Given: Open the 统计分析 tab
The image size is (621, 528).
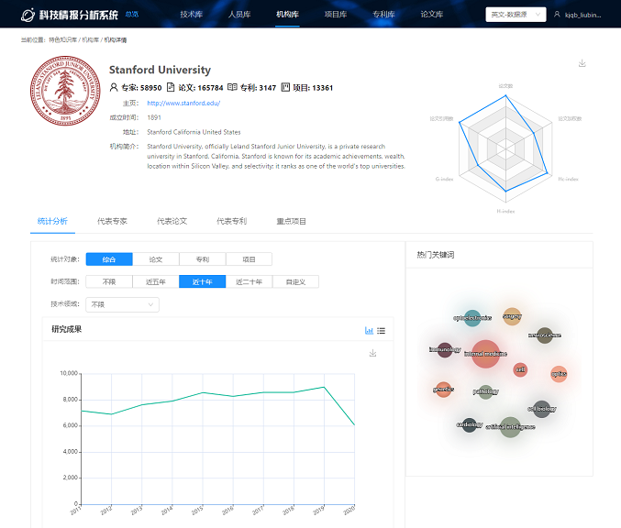Looking at the screenshot, I should pyautogui.click(x=52, y=221).
